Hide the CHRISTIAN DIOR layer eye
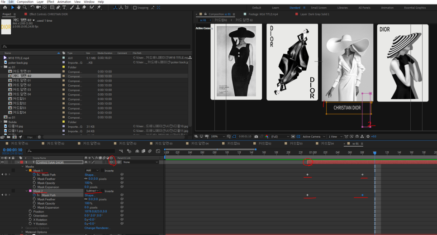Screen dimensions: 437x235 (2, 162)
